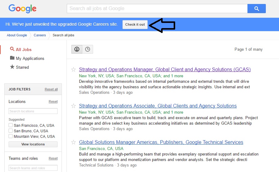279x172 pixels.
Task: Open Strategy and Operations Associate job listing
Action: pyautogui.click(x=158, y=106)
